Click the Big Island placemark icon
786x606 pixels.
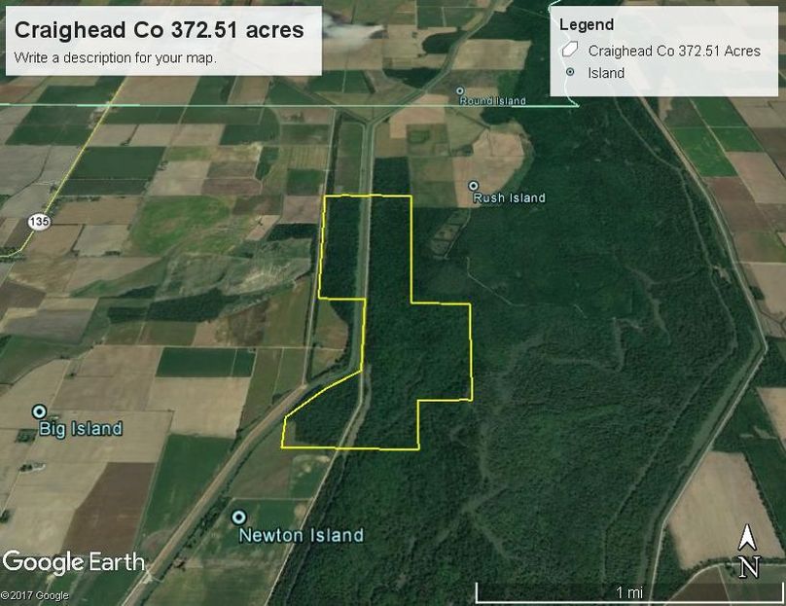click(x=39, y=412)
